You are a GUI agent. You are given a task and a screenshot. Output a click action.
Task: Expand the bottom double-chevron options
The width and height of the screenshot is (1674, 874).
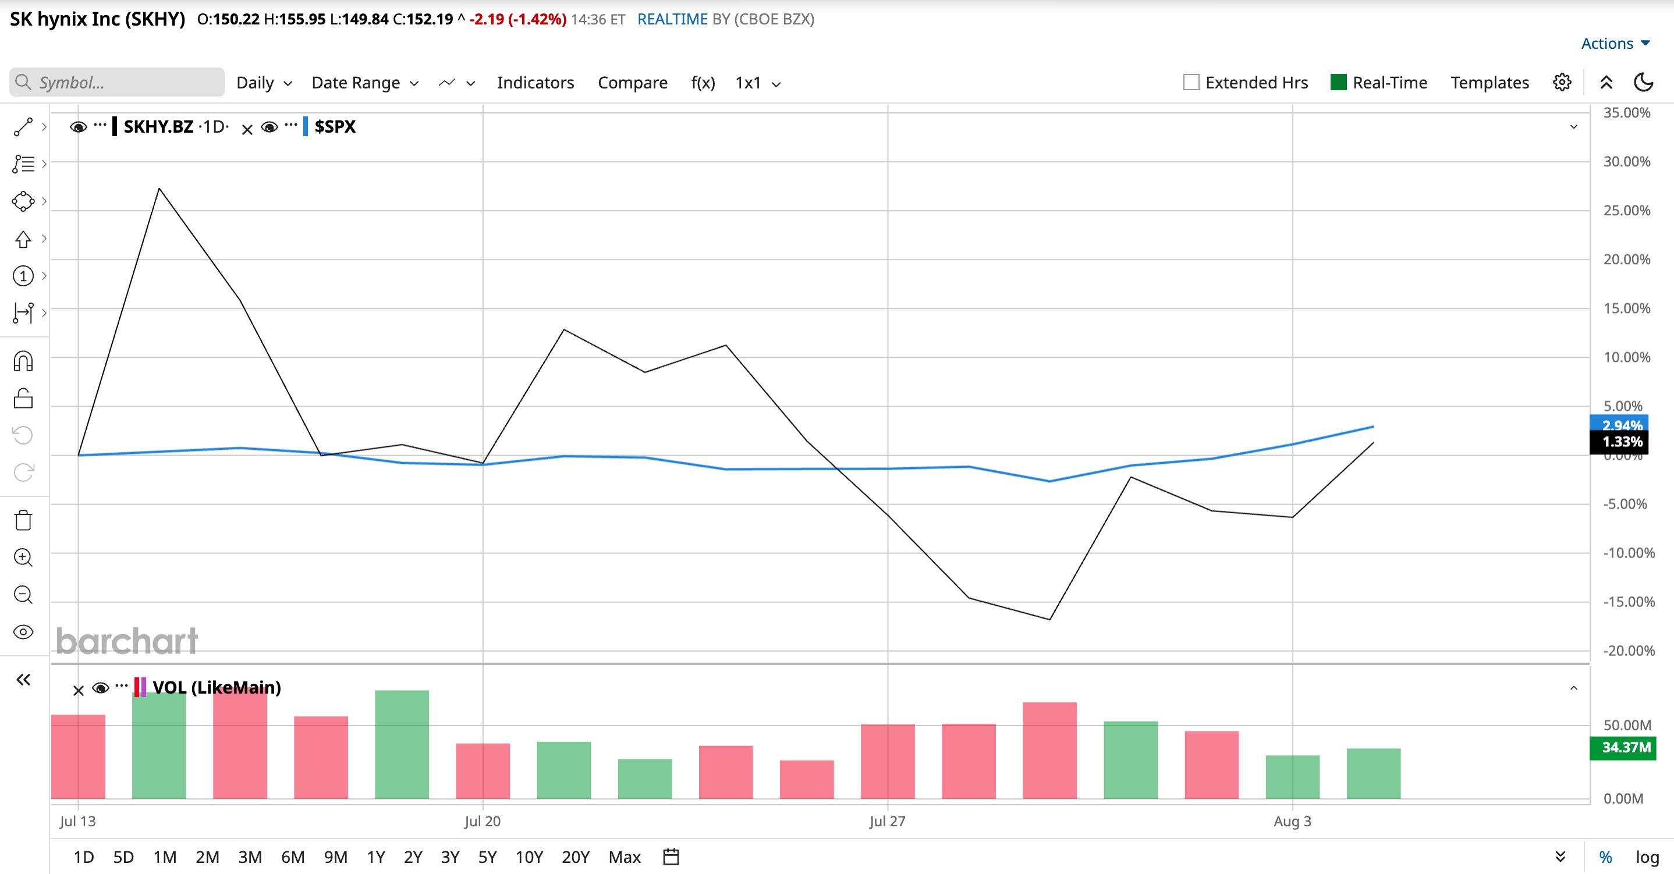click(1560, 857)
